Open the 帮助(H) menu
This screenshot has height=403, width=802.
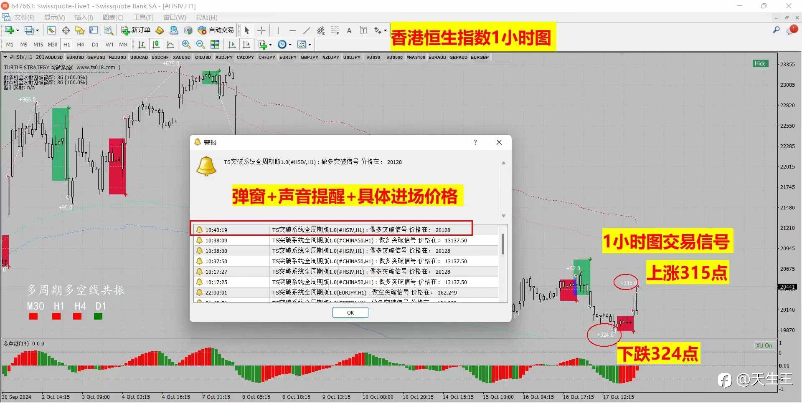coord(206,18)
